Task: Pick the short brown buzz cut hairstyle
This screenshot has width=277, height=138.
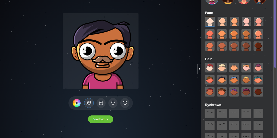Action: pos(234,68)
